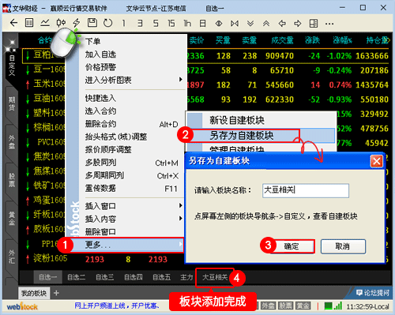This screenshot has height=315, width=395.
Task: Click the window layout split icon
Action: pyautogui.click(x=314, y=24)
